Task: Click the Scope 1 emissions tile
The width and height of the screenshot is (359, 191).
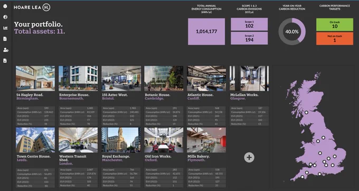Action: click(249, 24)
